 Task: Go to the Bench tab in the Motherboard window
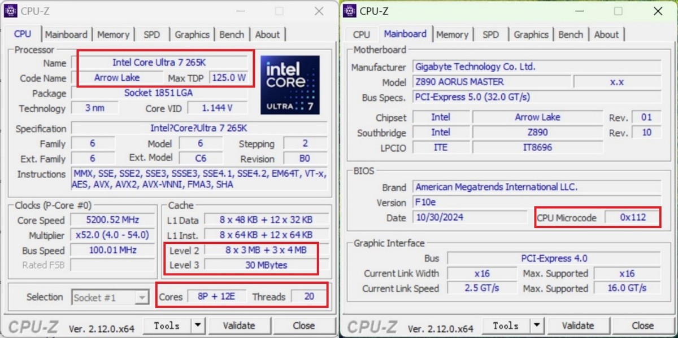point(571,34)
